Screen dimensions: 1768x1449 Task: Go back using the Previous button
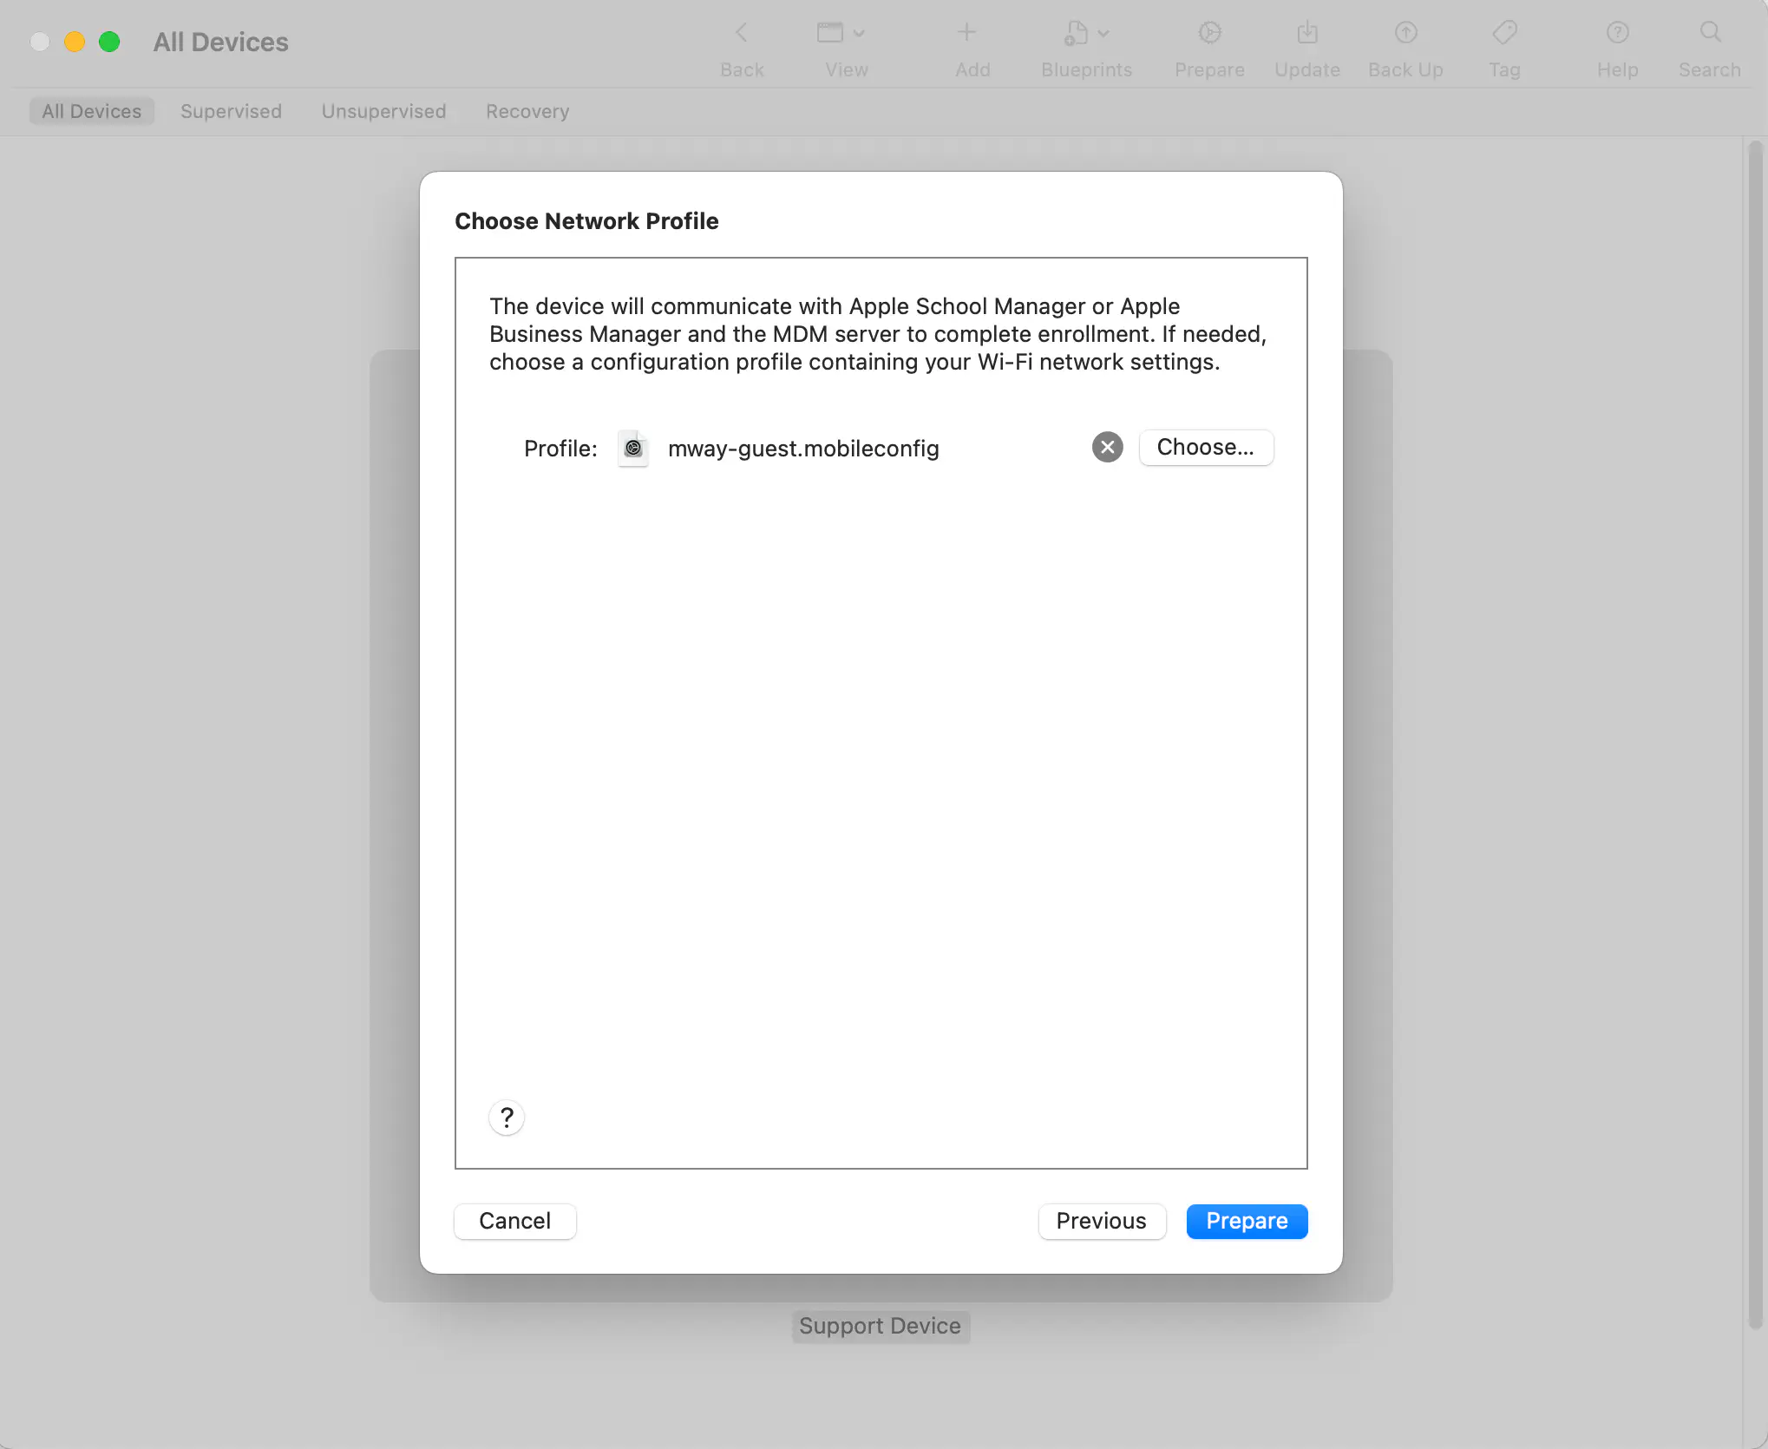click(x=1101, y=1221)
